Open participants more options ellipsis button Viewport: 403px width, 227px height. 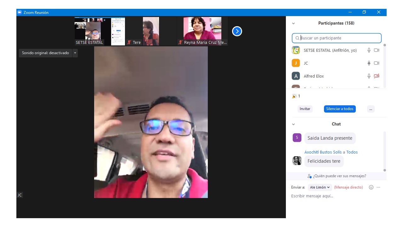point(371,109)
